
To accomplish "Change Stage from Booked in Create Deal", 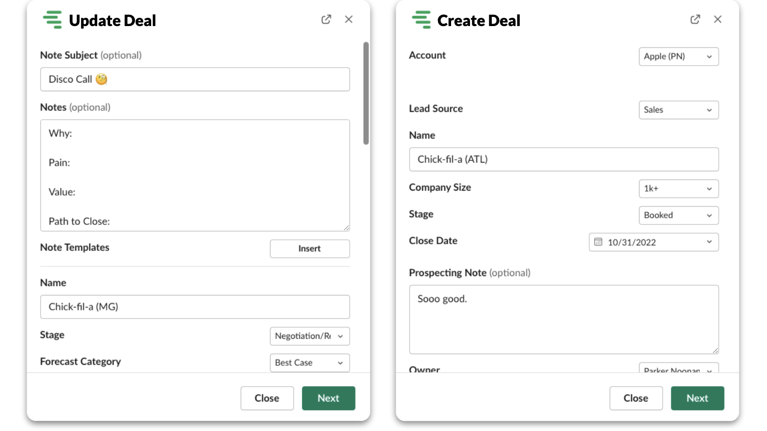I will (678, 215).
